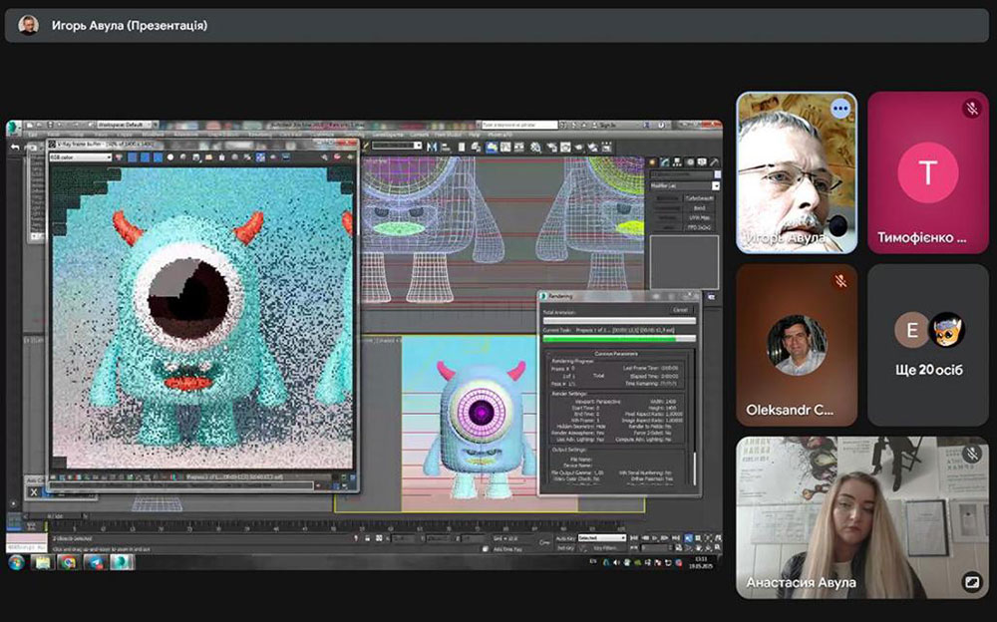Open the Hierarchy command panel
The width and height of the screenshot is (997, 622).
pos(677,162)
